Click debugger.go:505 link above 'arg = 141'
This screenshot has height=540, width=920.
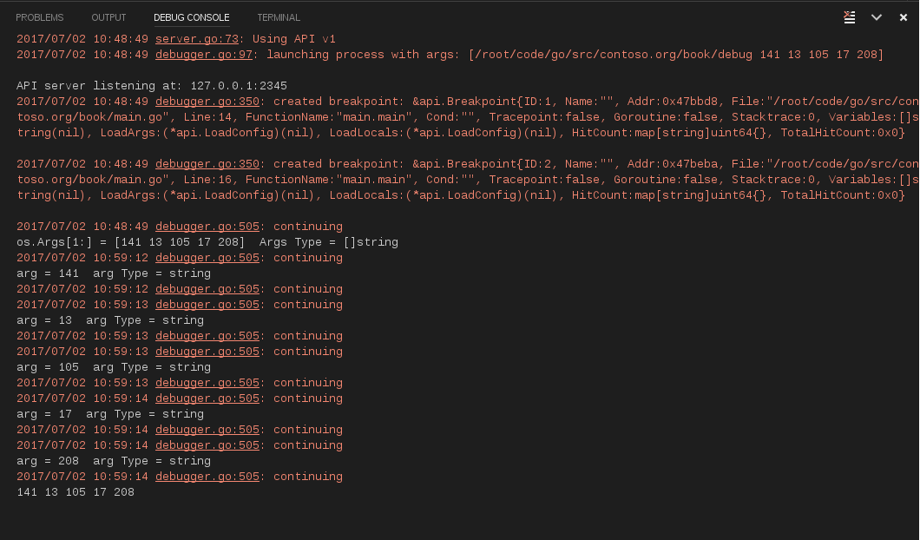click(x=207, y=257)
